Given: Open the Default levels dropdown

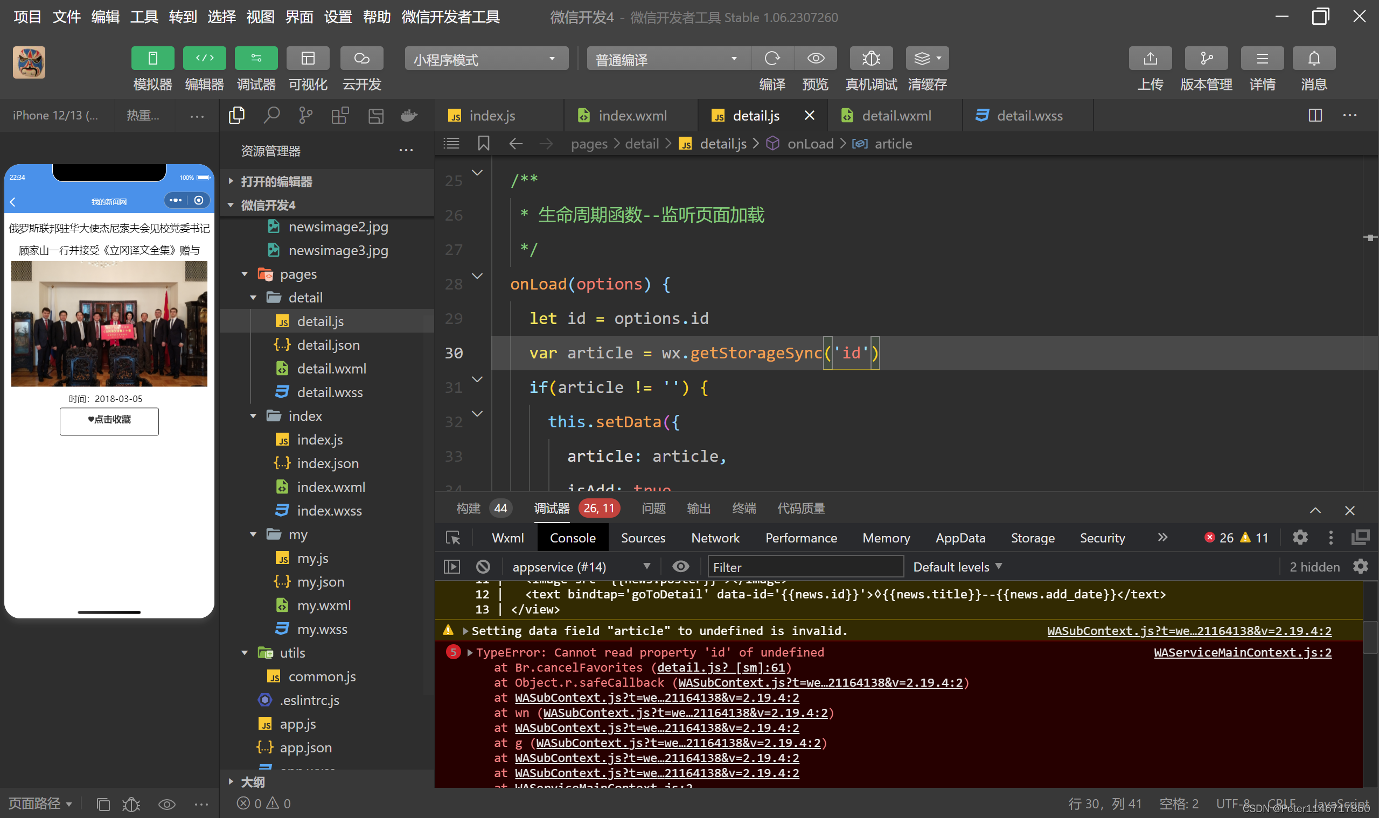Looking at the screenshot, I should (957, 567).
